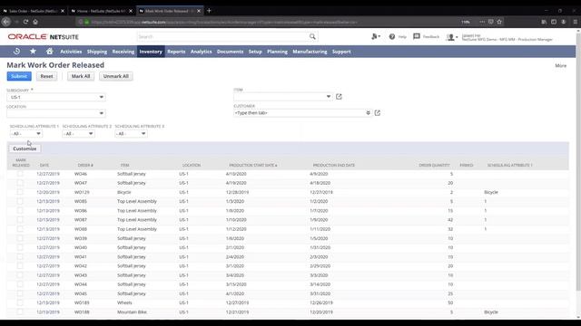The width and height of the screenshot is (581, 326).
Task: Sort by Production End Date column header
Action: click(334, 165)
